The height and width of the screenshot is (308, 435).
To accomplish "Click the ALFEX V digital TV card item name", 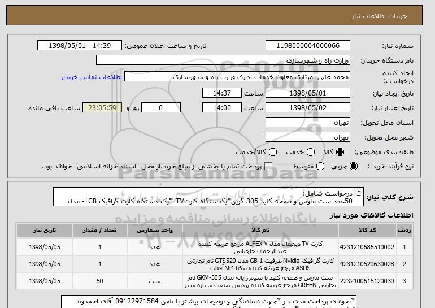I will [x=260, y=247].
